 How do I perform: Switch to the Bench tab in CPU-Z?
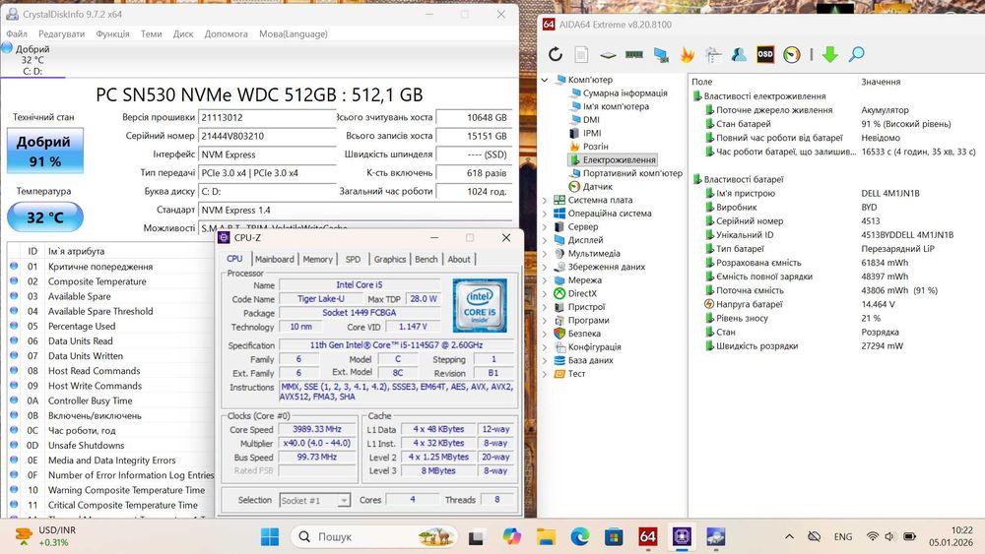[426, 259]
